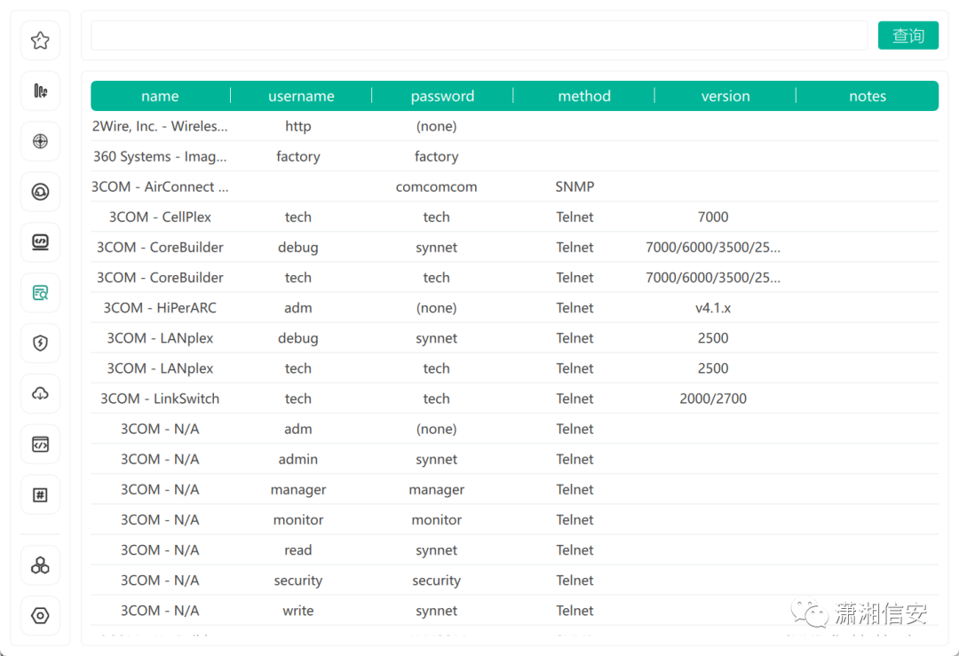The image size is (959, 656).
Task: Click monitor in the username column
Action: tap(297, 519)
